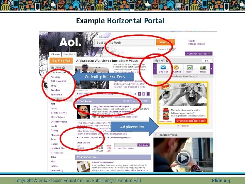Screen dimensions: 245x184
Task: Open the Credit directory link
Action: (54, 126)
